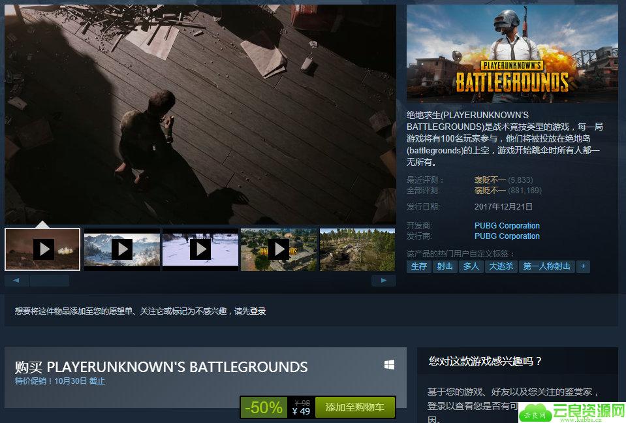Select the 第一人称射击 tag
626x423 pixels.
[x=547, y=266]
